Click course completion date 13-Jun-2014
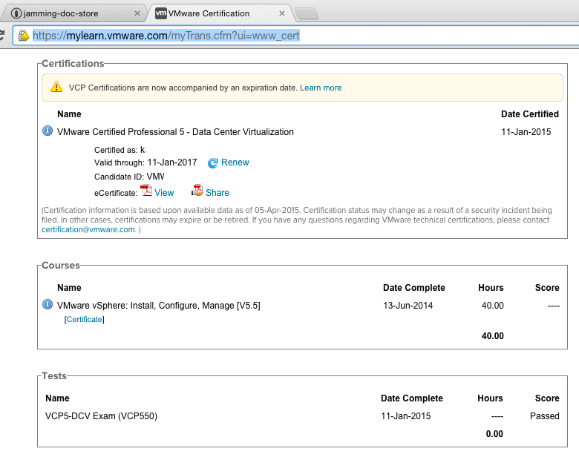This screenshot has width=579, height=460. tap(408, 306)
